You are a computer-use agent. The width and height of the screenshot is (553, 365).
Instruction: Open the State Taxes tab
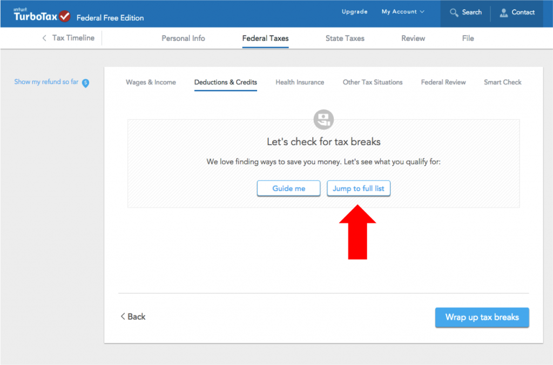pos(345,38)
